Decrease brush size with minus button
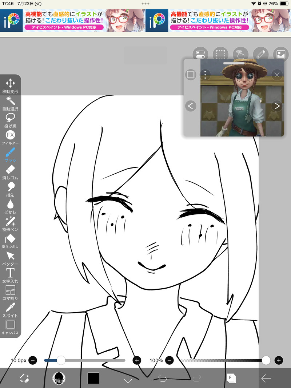The height and width of the screenshot is (388, 291). click(x=33, y=360)
